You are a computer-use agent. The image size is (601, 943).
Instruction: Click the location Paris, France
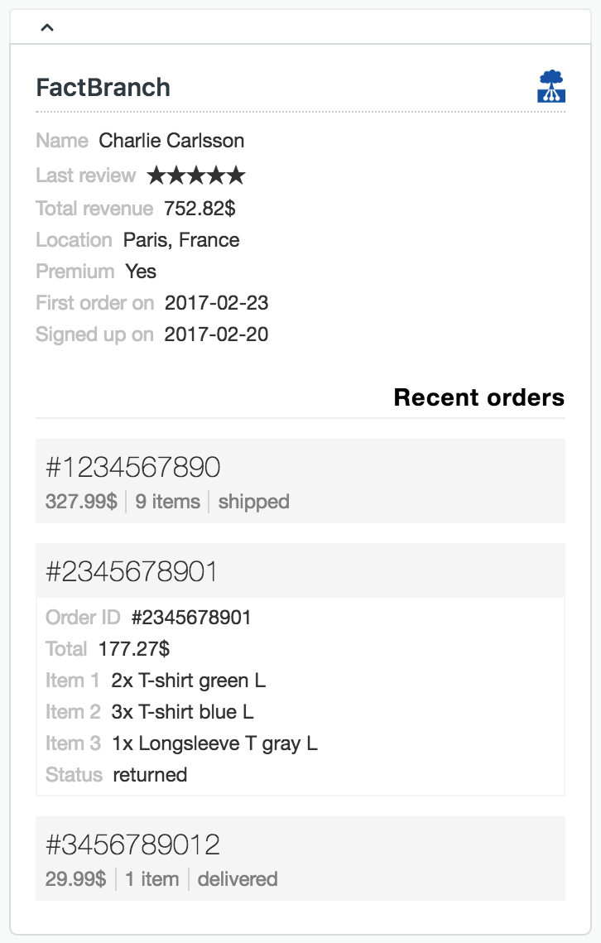181,240
